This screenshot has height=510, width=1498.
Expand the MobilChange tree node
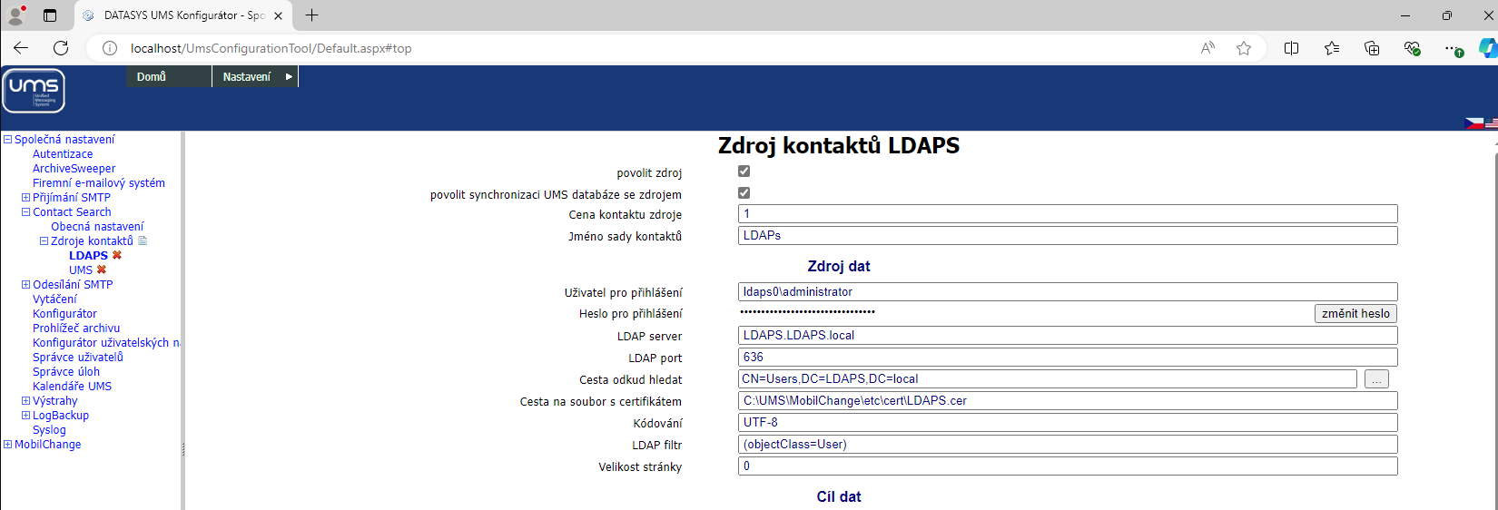tap(7, 445)
